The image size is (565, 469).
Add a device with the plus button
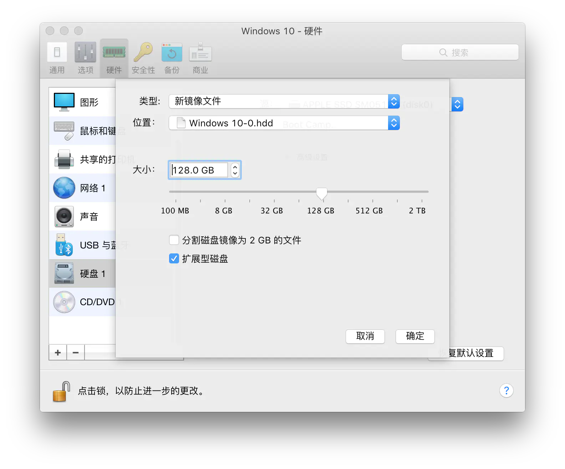(58, 353)
